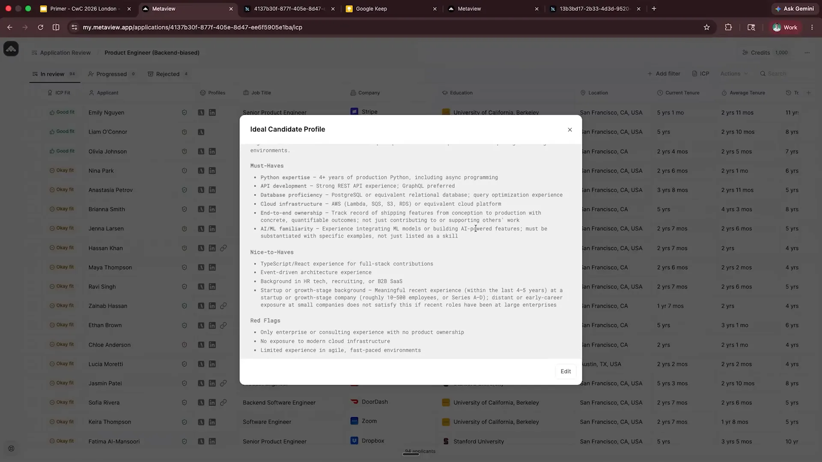Click the shield icon for Fatima Al-Mansoori
822x462 pixels.
[185, 441]
